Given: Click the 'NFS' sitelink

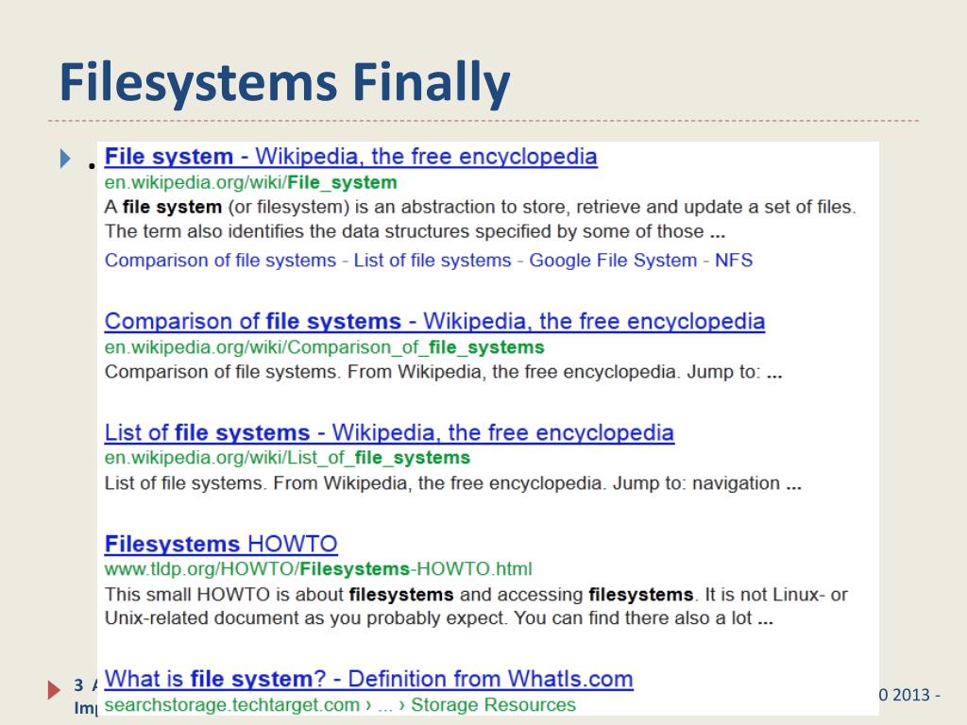Looking at the screenshot, I should click(733, 261).
